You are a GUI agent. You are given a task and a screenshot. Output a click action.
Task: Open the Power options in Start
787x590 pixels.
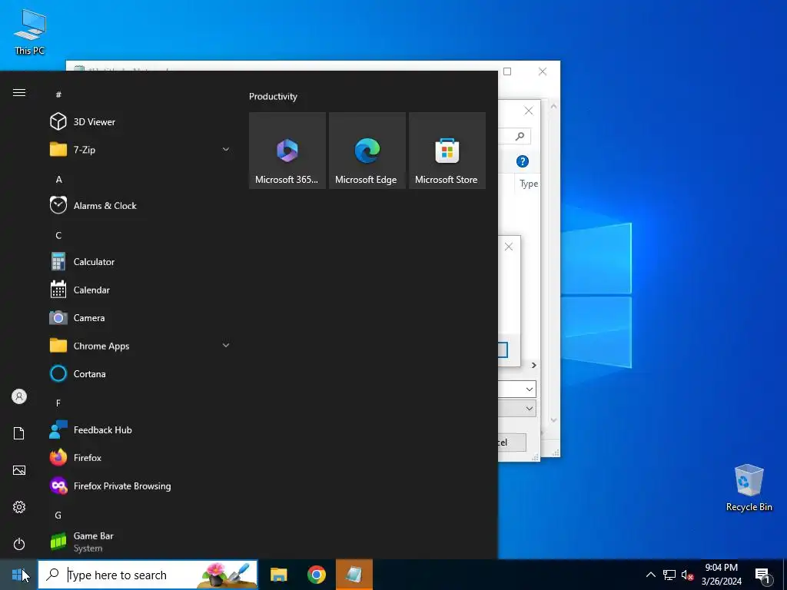[x=19, y=544]
